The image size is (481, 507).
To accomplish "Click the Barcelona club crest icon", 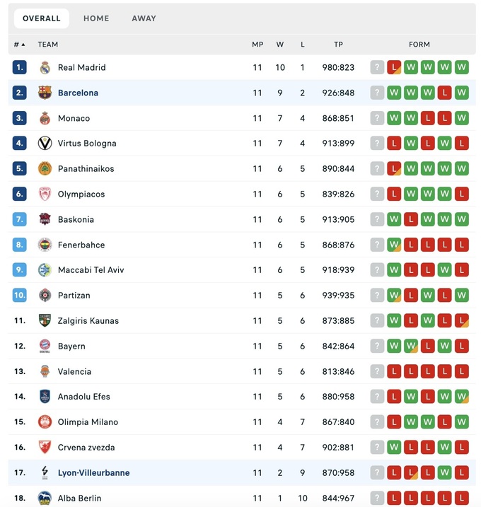I will pos(45,93).
